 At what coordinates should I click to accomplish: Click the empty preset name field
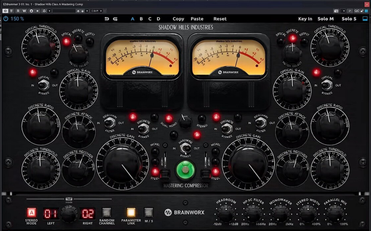64,11
